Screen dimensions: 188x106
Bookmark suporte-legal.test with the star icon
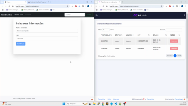click(x=161, y=6)
